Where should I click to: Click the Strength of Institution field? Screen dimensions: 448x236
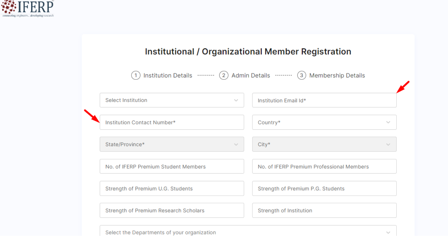tap(324, 210)
